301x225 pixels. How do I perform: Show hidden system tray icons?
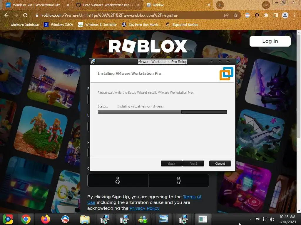pyautogui.click(x=250, y=219)
